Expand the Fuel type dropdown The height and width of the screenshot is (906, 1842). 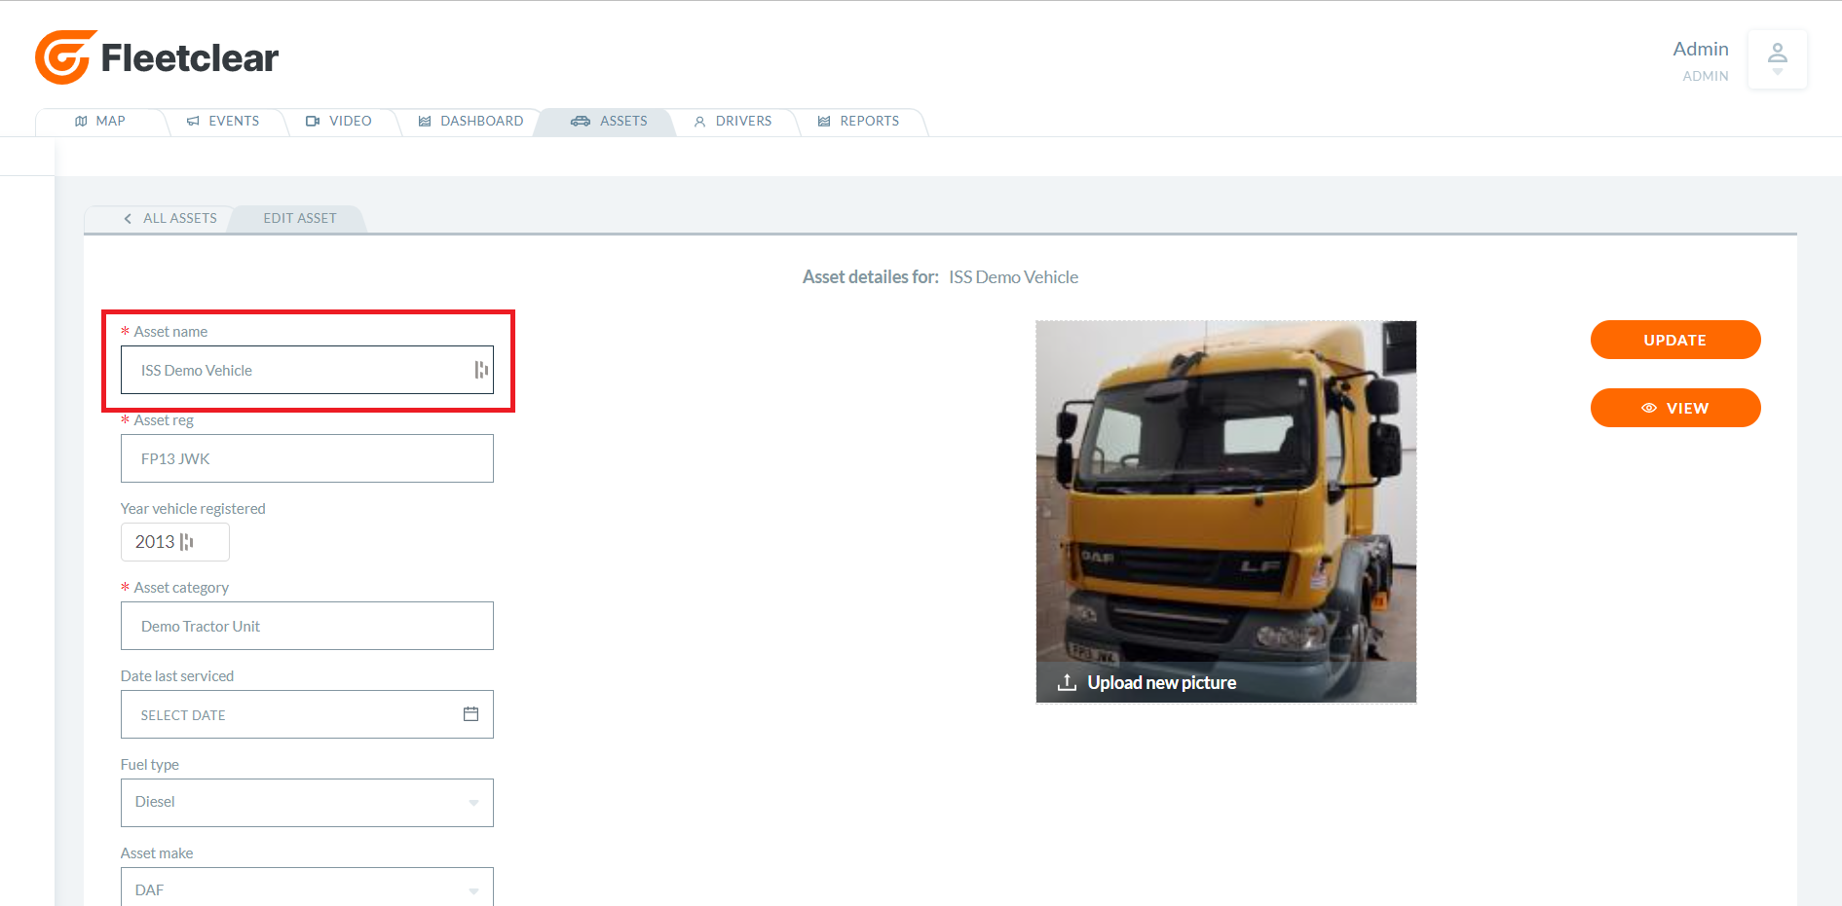tap(474, 802)
